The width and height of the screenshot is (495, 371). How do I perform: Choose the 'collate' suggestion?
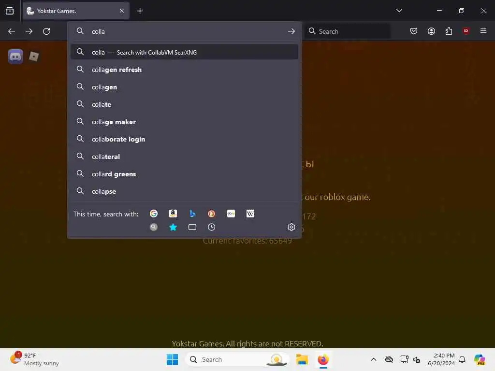[x=184, y=104]
